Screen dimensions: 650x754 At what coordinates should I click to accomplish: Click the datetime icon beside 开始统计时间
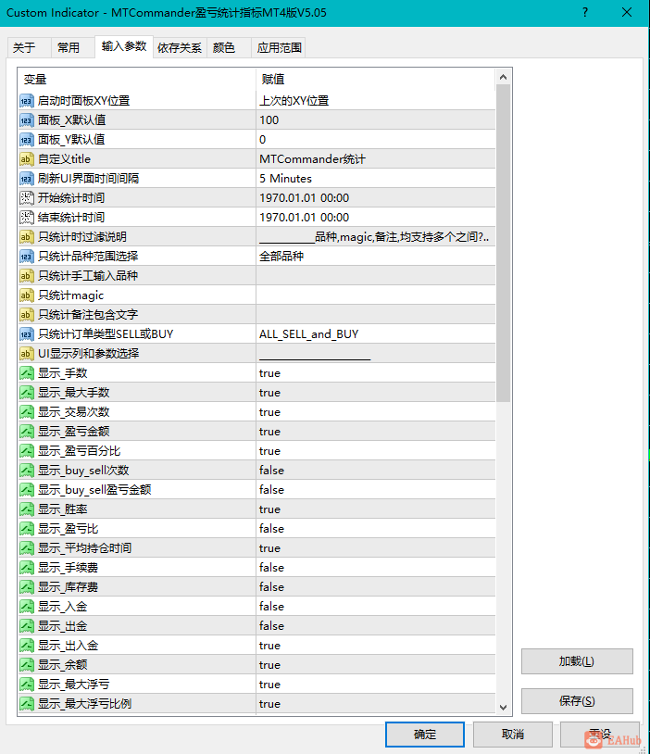click(27, 198)
